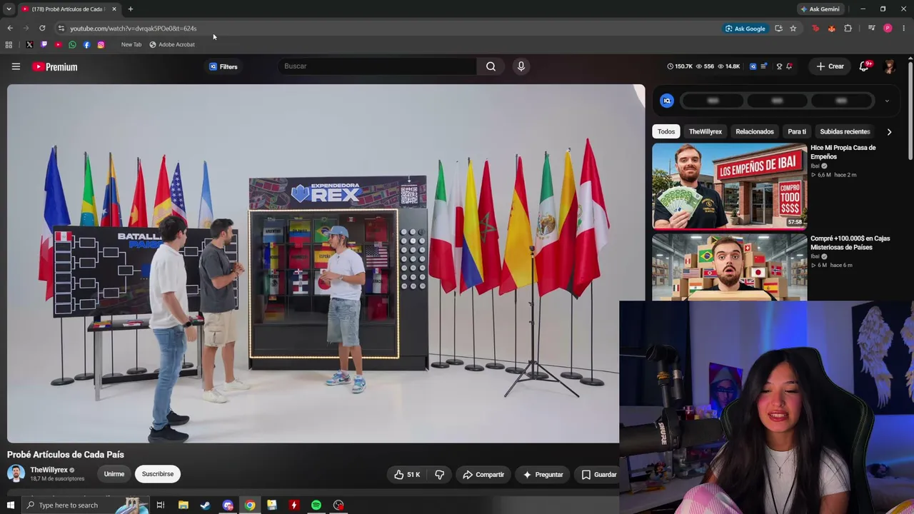Open the tab search dropdown arrow

tap(9, 9)
